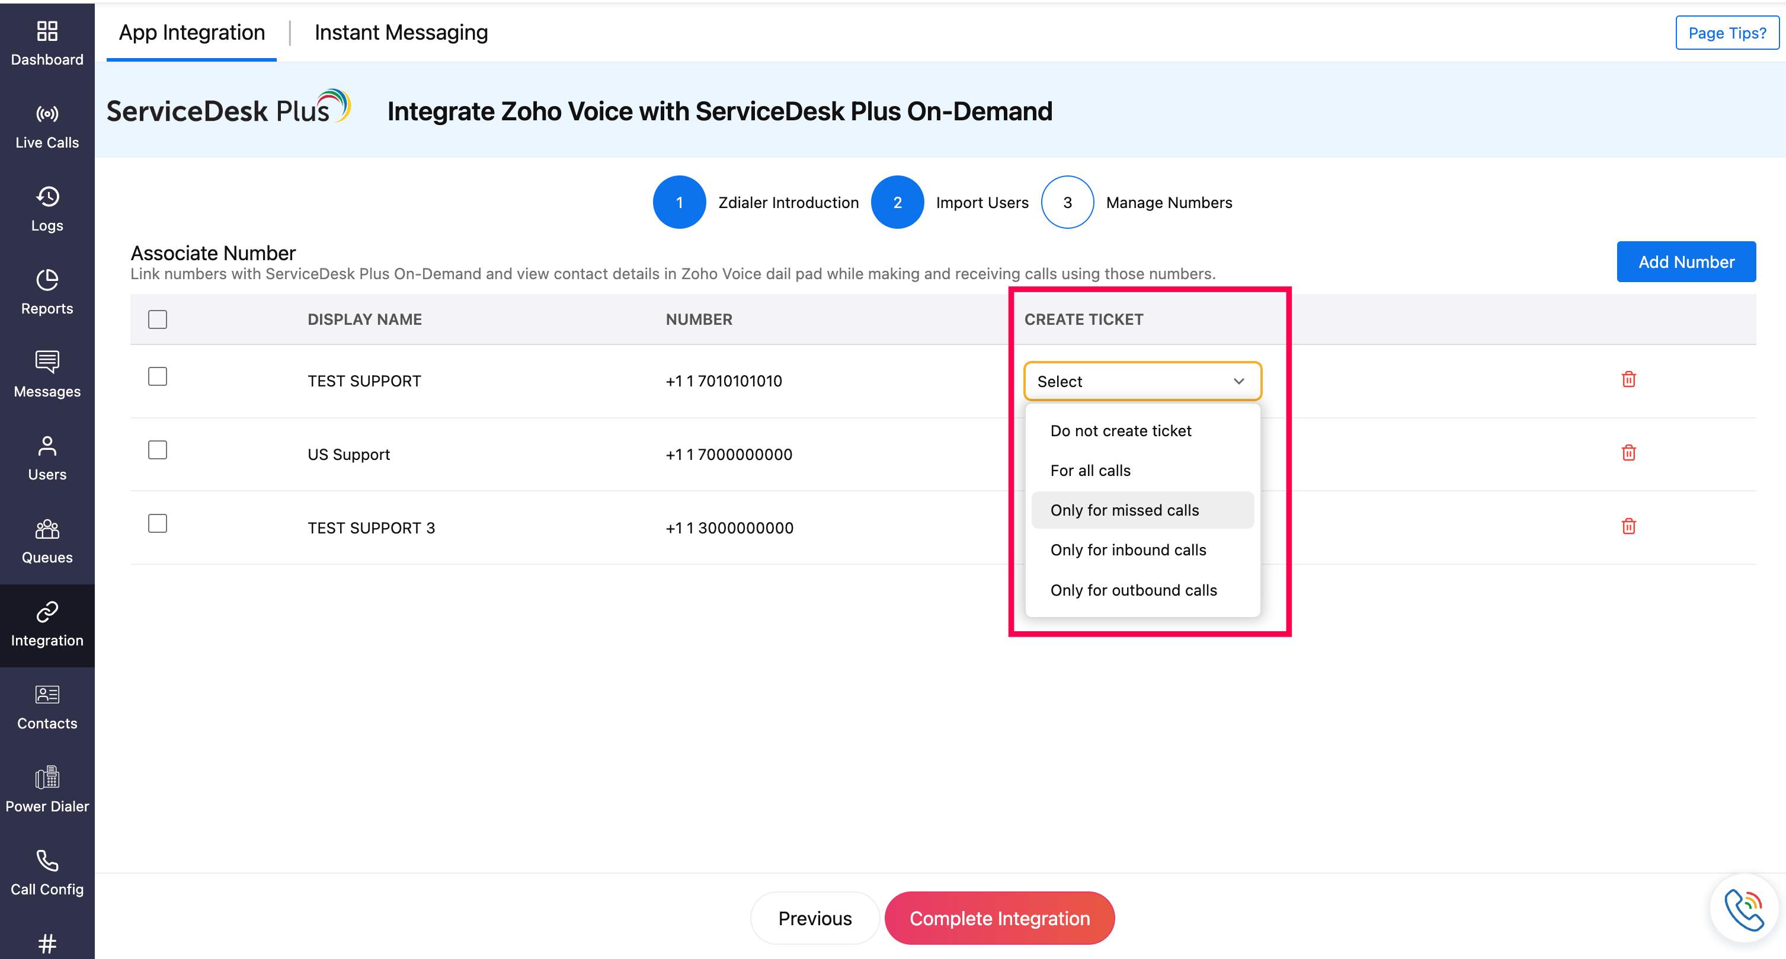The width and height of the screenshot is (1786, 959).
Task: Open Call Config in the sidebar
Action: tap(47, 872)
